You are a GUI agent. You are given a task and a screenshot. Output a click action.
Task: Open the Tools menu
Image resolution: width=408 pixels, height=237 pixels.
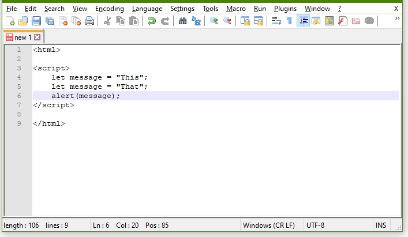(210, 9)
